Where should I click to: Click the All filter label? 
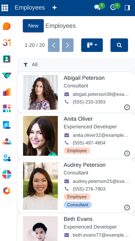click(x=35, y=65)
